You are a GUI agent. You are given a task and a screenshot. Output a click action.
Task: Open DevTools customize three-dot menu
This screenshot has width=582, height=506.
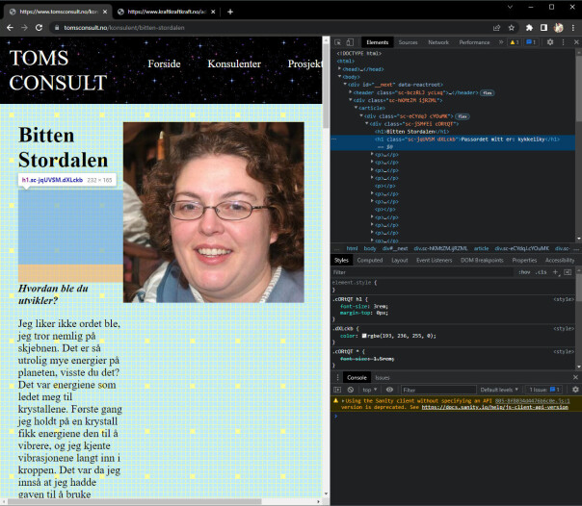pyautogui.click(x=563, y=42)
